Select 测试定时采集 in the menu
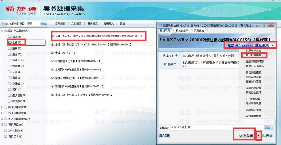 coord(254,77)
